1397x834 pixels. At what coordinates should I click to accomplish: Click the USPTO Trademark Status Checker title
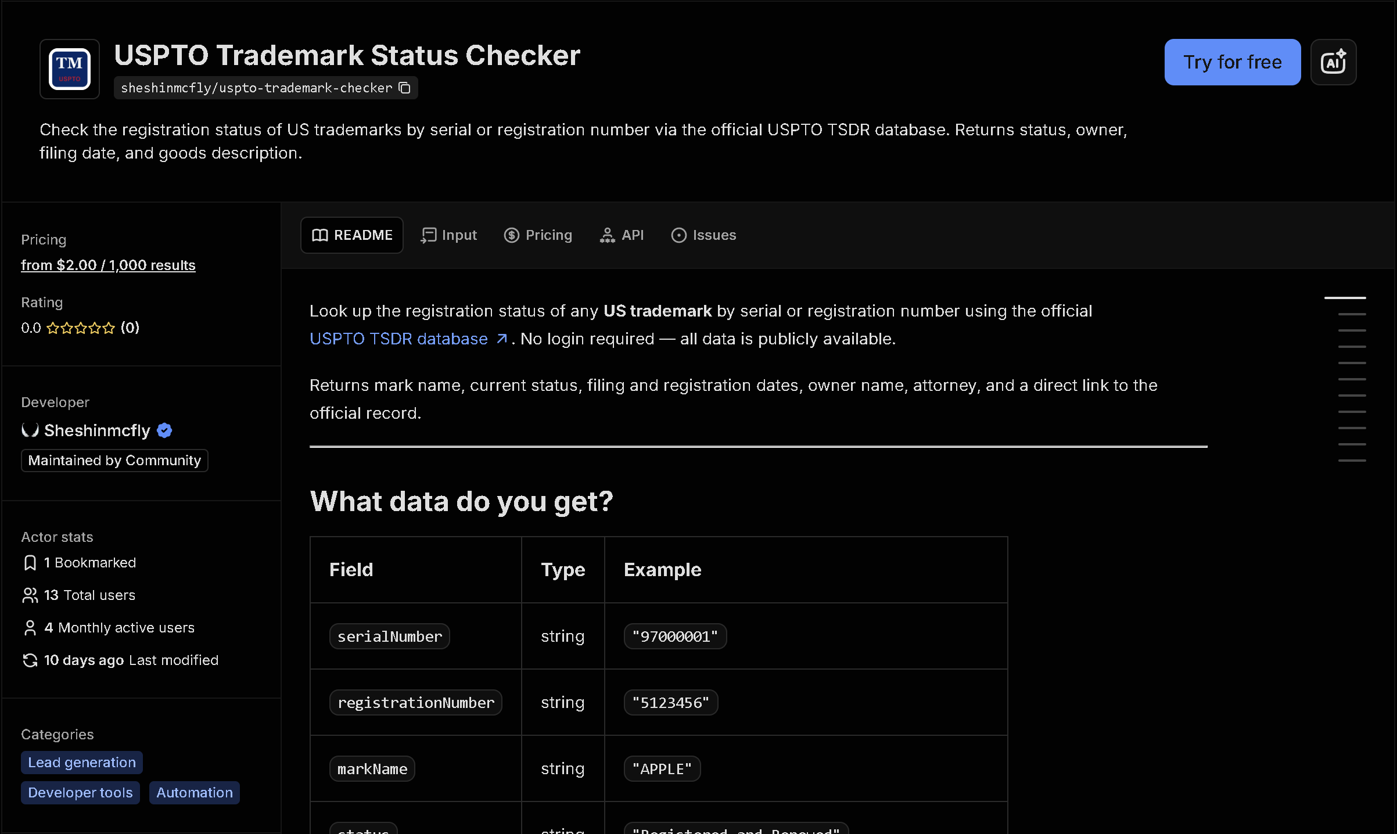[347, 56]
